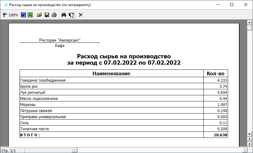253x153 pixels.
Task: Export the report to Excel
Action: [x=30, y=15]
